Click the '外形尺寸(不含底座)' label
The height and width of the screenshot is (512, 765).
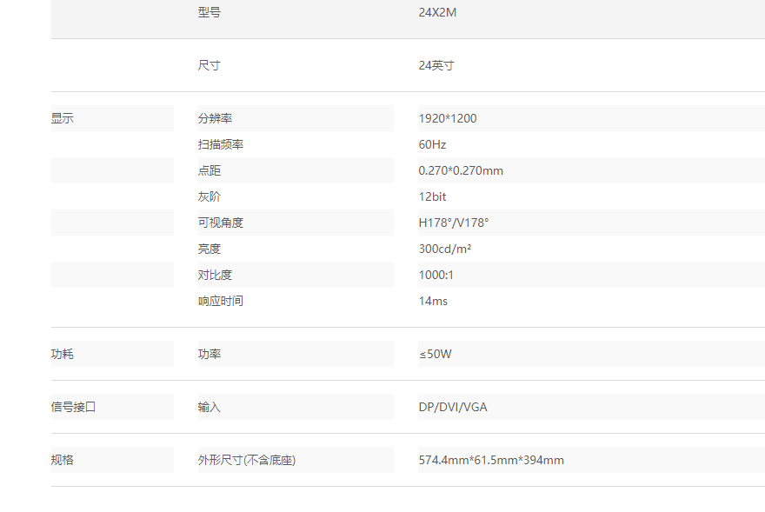[247, 460]
